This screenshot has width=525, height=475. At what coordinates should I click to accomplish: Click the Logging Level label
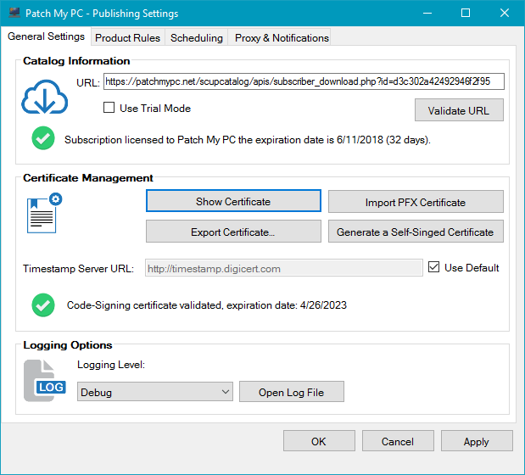111,365
